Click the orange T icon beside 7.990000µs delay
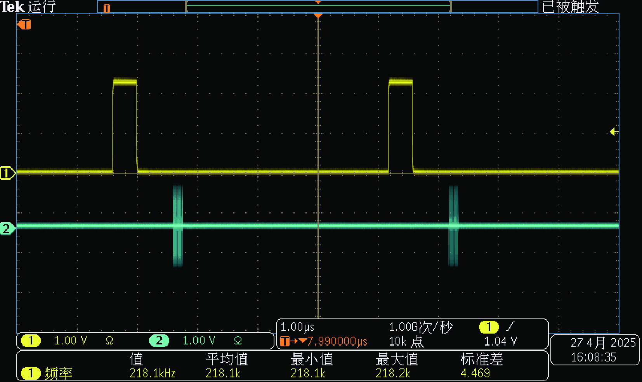This screenshot has height=382, width=642. pos(285,341)
